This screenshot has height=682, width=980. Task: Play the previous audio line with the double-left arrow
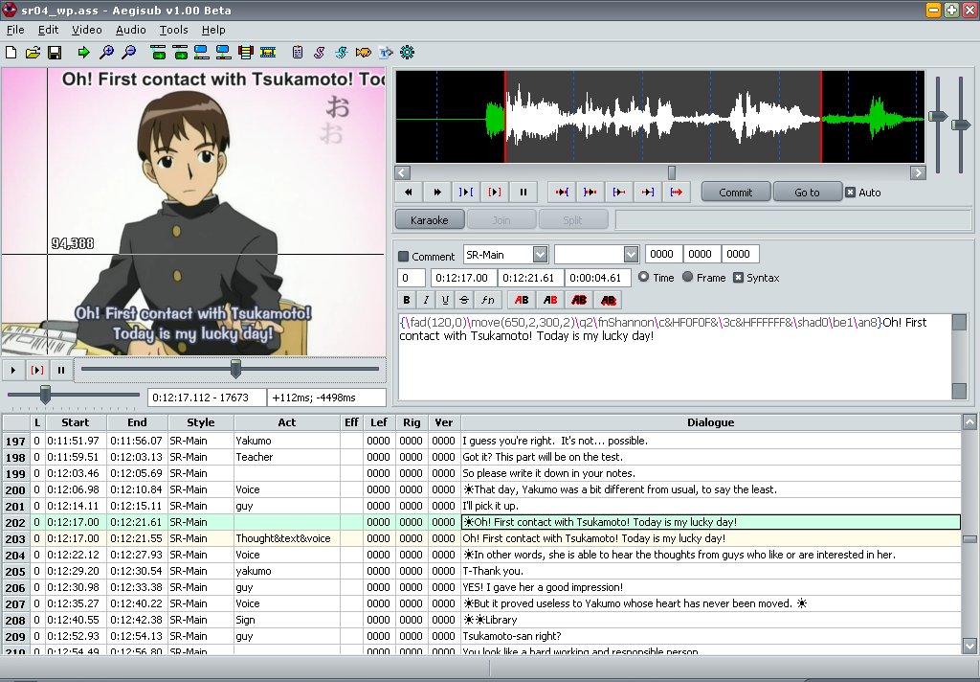coord(409,193)
